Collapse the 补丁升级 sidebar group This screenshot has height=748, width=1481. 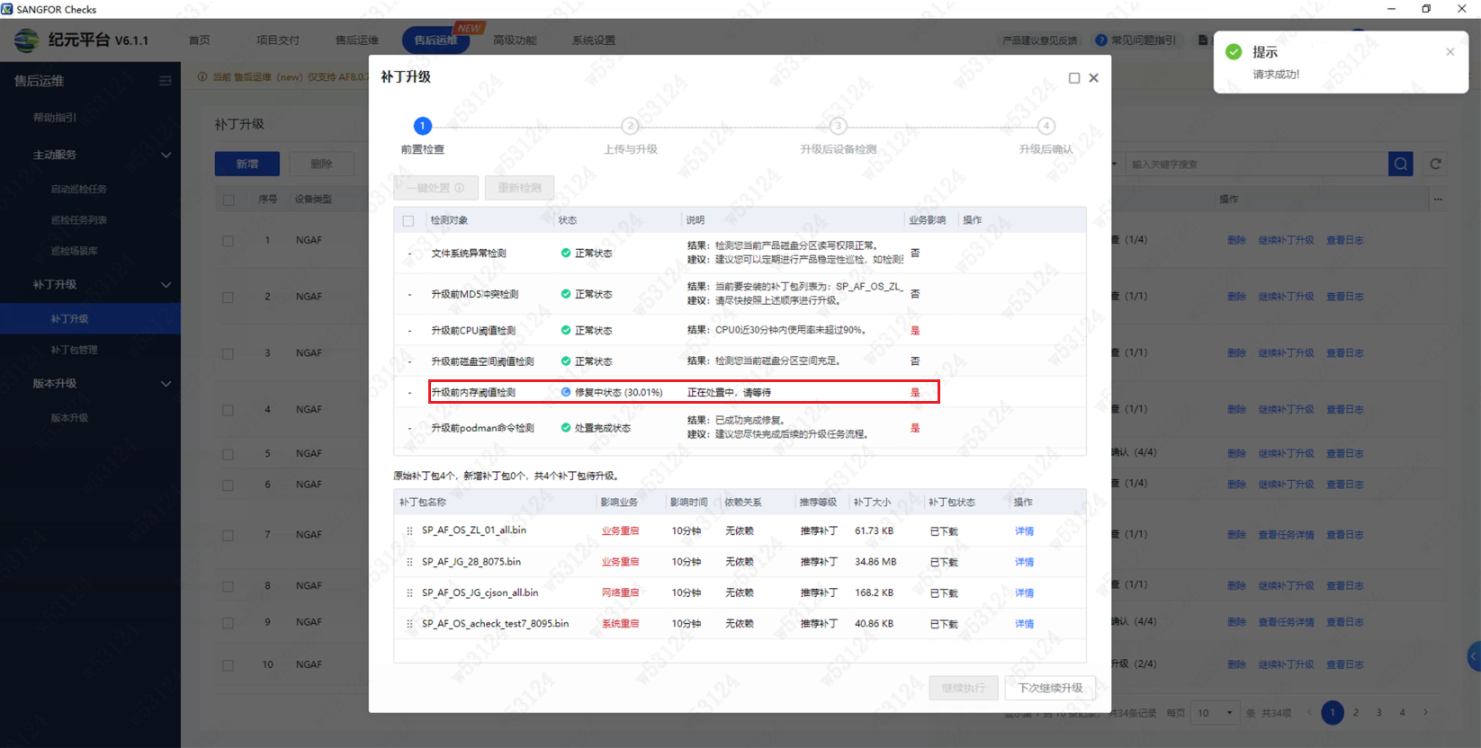coord(166,284)
